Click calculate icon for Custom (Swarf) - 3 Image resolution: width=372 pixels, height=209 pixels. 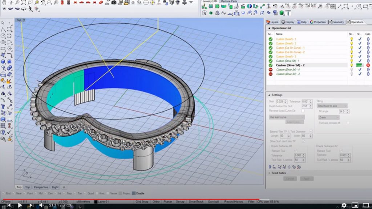tap(368, 57)
